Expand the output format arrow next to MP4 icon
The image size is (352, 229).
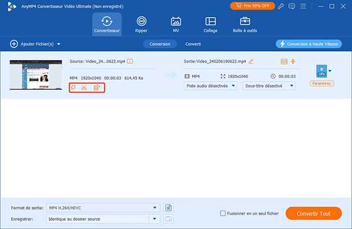click(x=330, y=71)
